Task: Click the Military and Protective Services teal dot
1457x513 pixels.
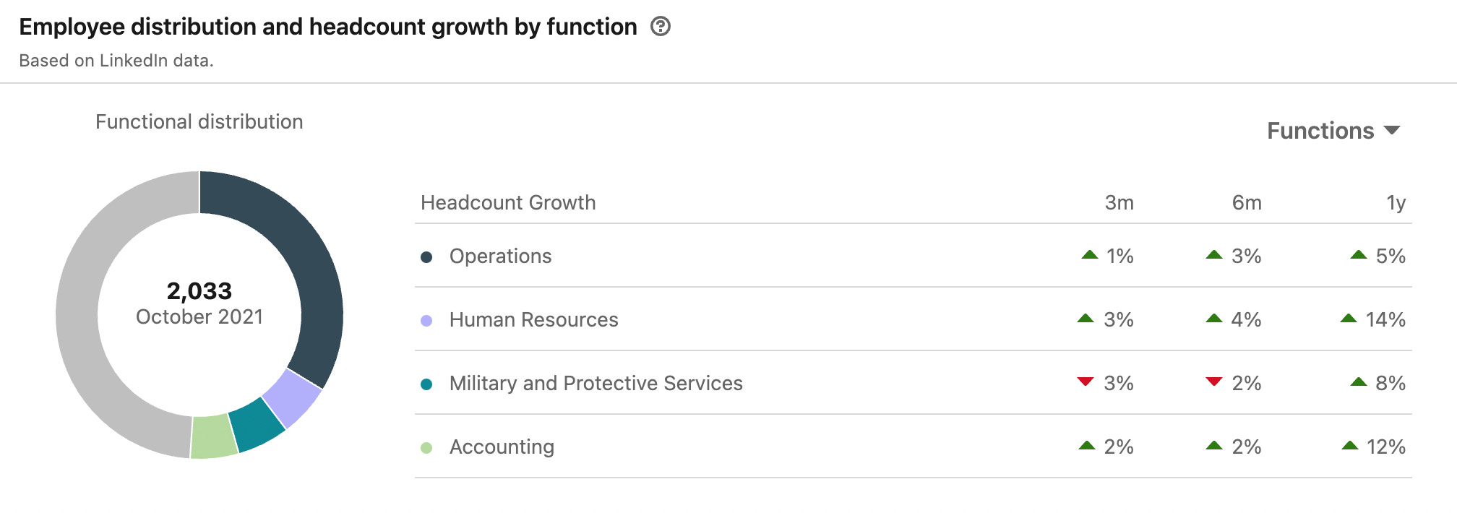Action: pos(426,384)
